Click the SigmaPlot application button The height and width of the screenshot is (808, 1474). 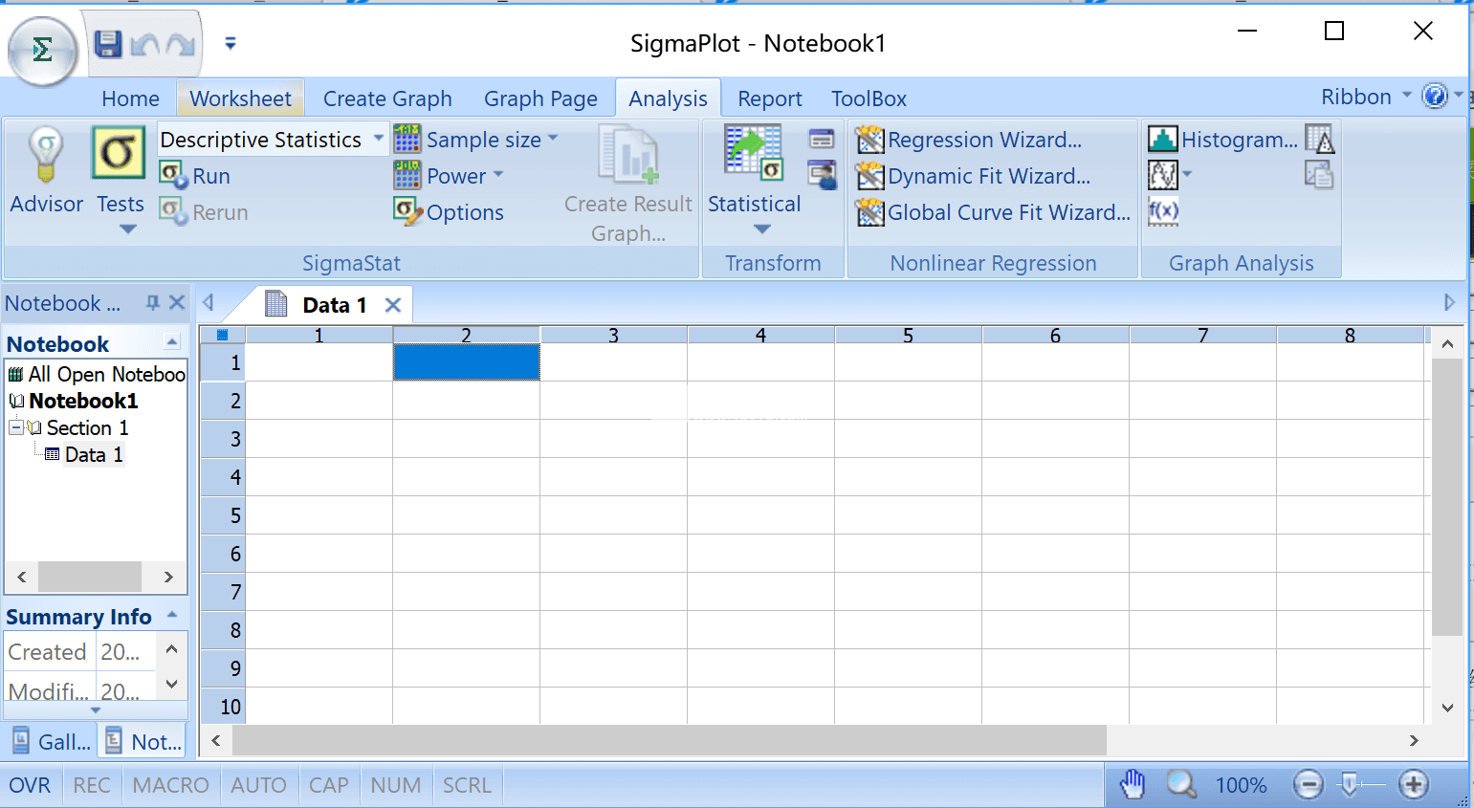tap(43, 51)
